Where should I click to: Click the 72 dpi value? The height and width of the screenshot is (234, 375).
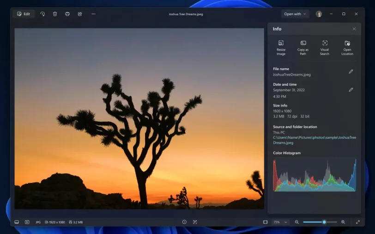(292, 117)
